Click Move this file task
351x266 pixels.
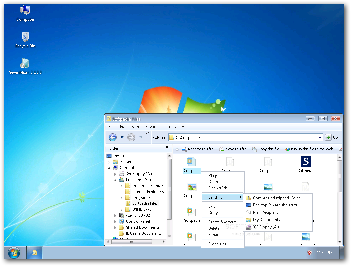click(233, 149)
